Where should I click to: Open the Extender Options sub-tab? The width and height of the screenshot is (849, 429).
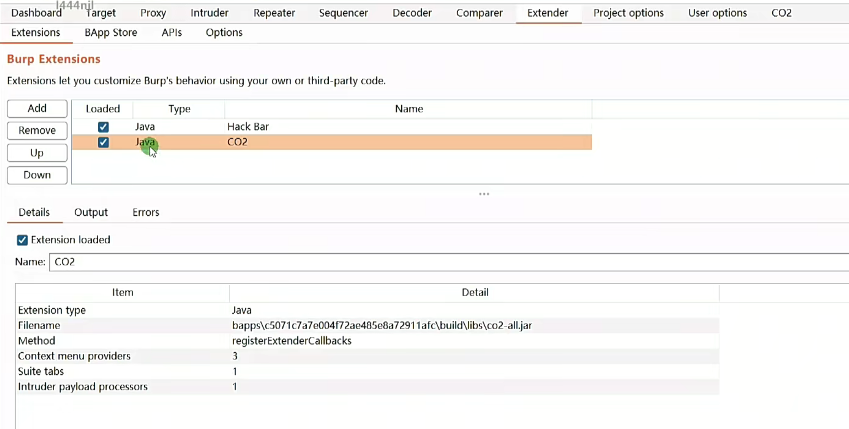pyautogui.click(x=224, y=33)
